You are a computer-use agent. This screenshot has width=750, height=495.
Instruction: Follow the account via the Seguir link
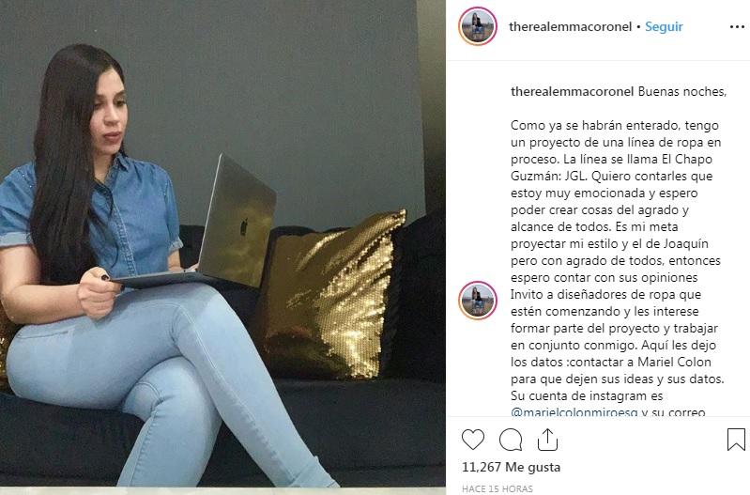point(664,27)
